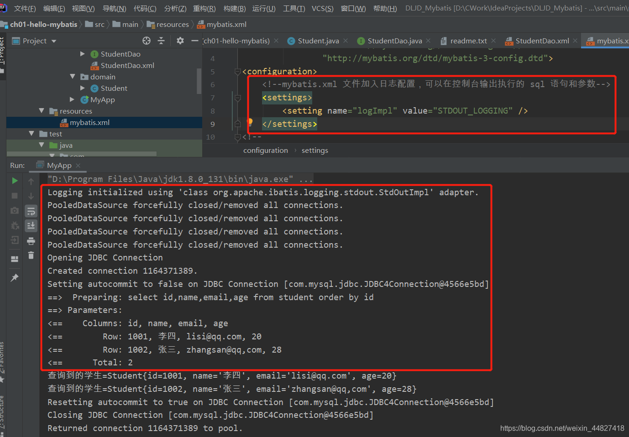Open Project panel settings gear
Screen dimensions: 629x437
[x=180, y=41]
